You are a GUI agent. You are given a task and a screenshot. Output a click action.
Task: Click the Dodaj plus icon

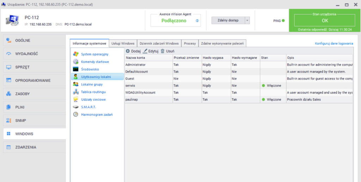click(x=128, y=51)
